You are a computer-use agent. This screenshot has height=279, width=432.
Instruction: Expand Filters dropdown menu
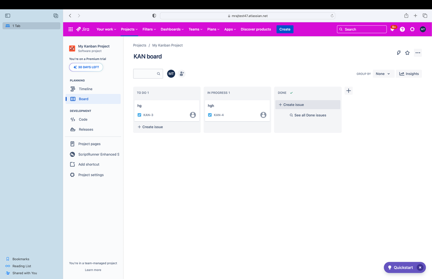coord(149,29)
